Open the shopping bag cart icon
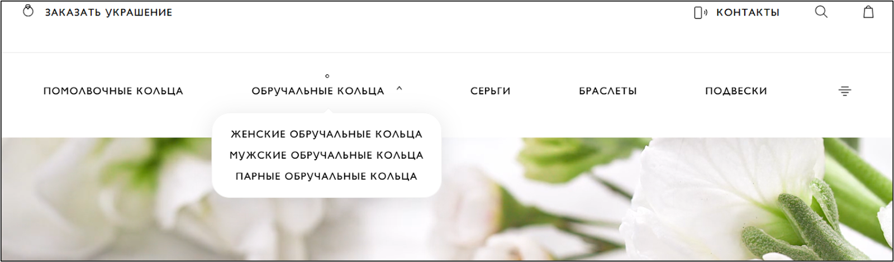 [868, 12]
